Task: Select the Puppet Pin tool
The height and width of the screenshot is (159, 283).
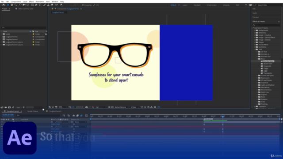Action: coord(61,5)
